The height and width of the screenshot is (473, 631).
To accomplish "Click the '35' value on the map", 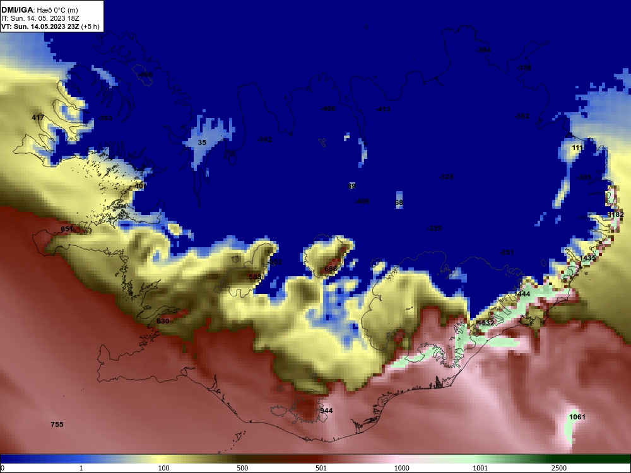I will 202,143.
